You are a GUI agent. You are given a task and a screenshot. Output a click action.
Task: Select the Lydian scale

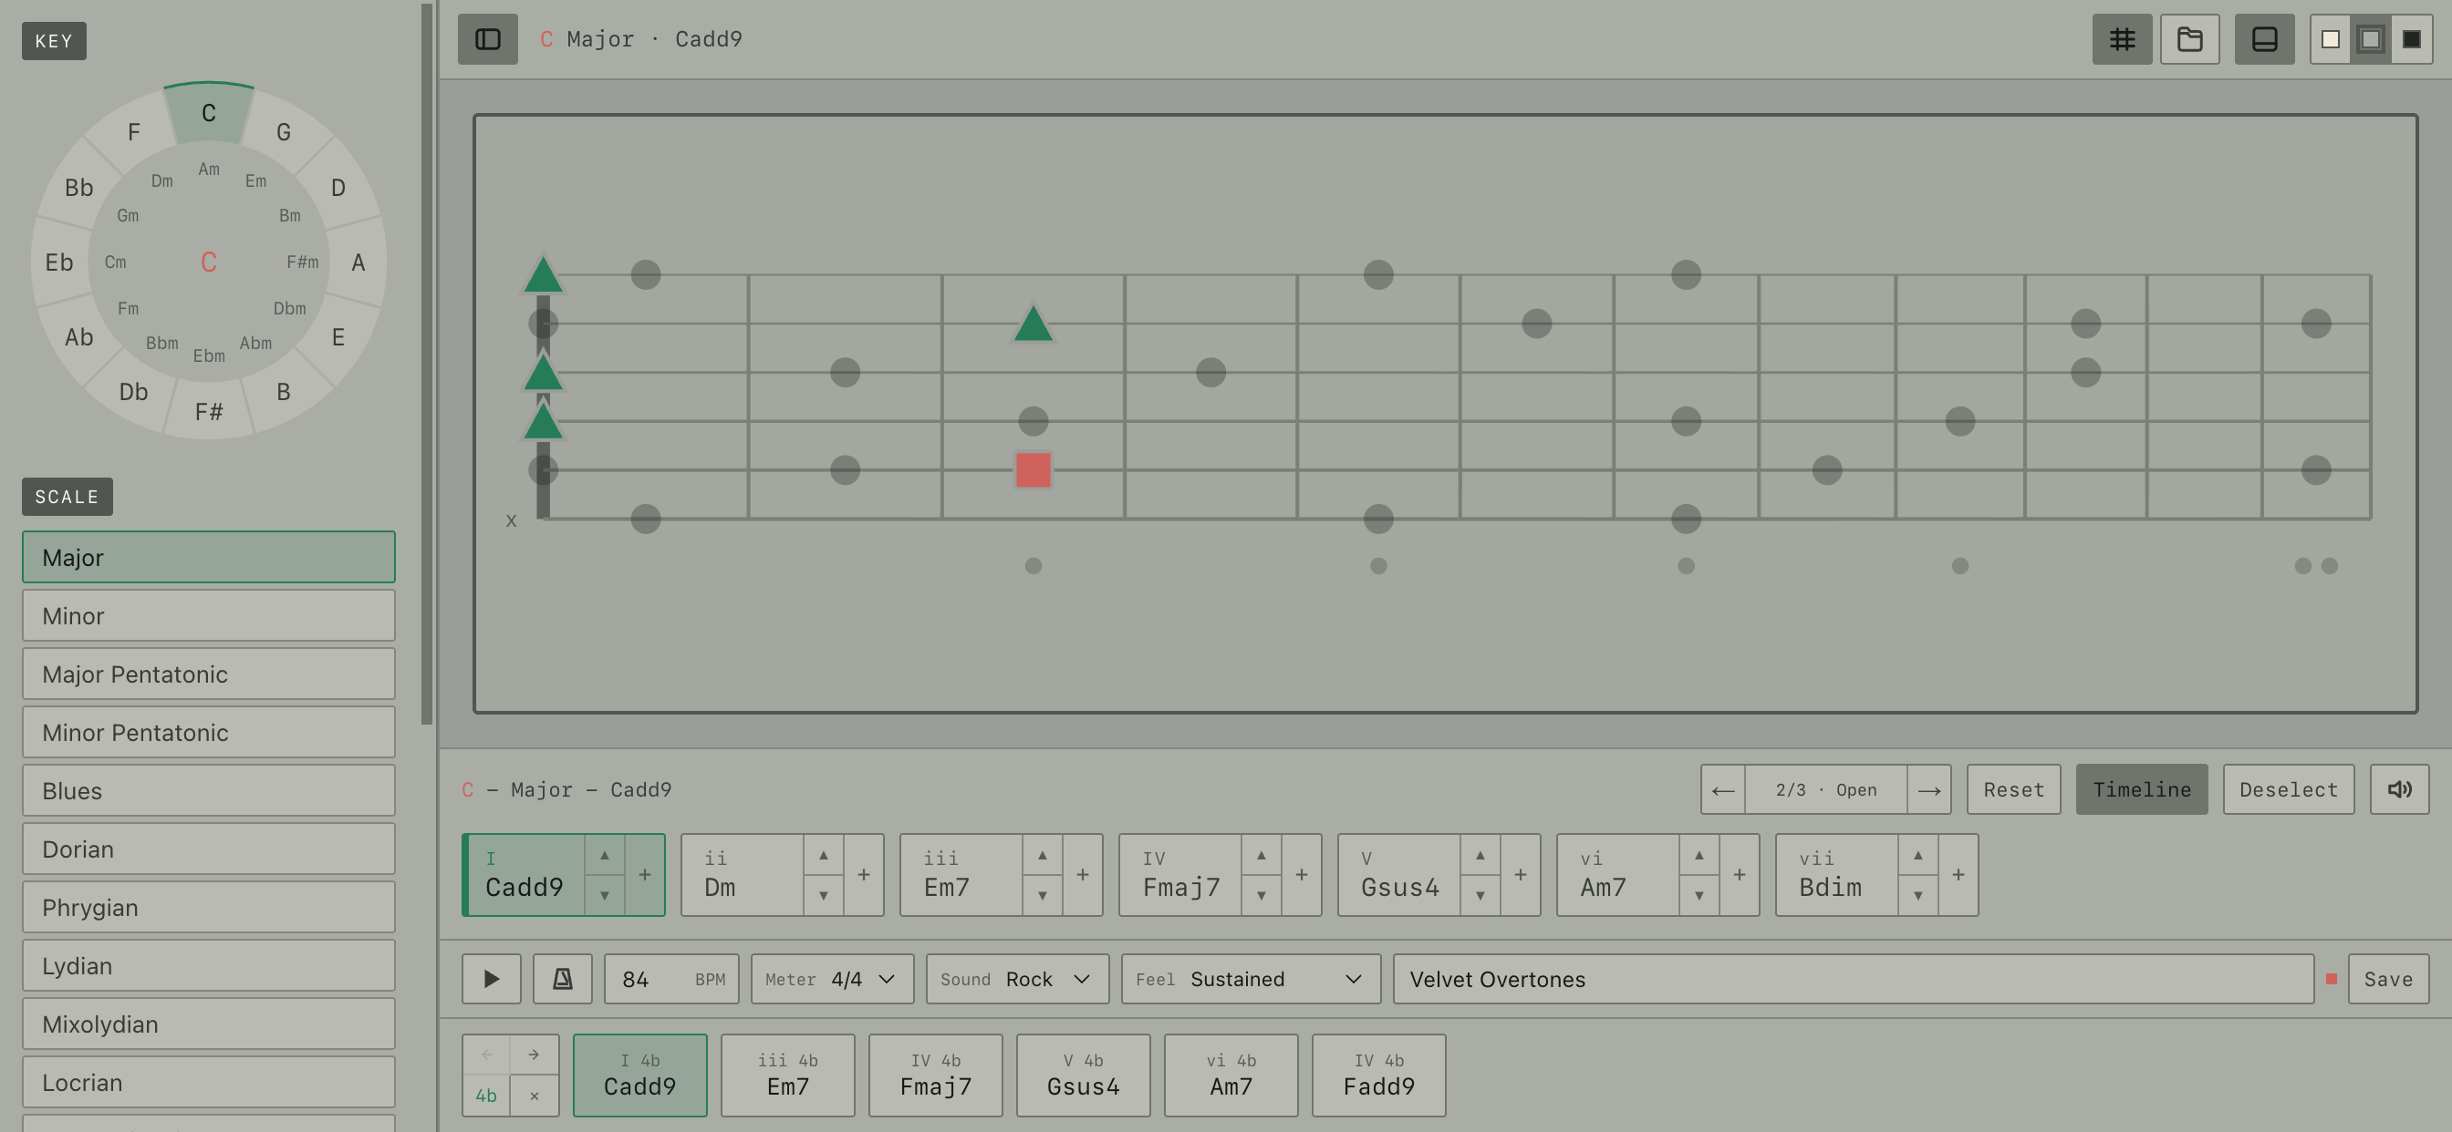(x=209, y=965)
